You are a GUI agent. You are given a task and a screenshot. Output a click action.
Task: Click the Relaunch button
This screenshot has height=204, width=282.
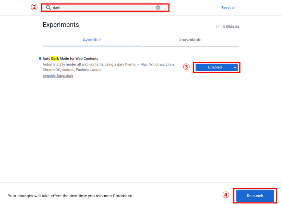coord(255,196)
